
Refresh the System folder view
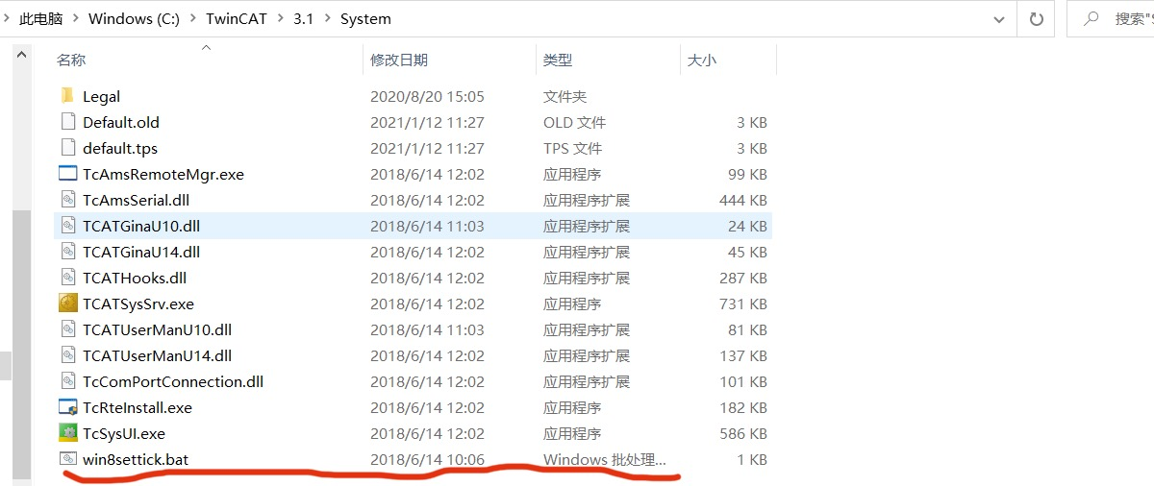[x=1036, y=18]
